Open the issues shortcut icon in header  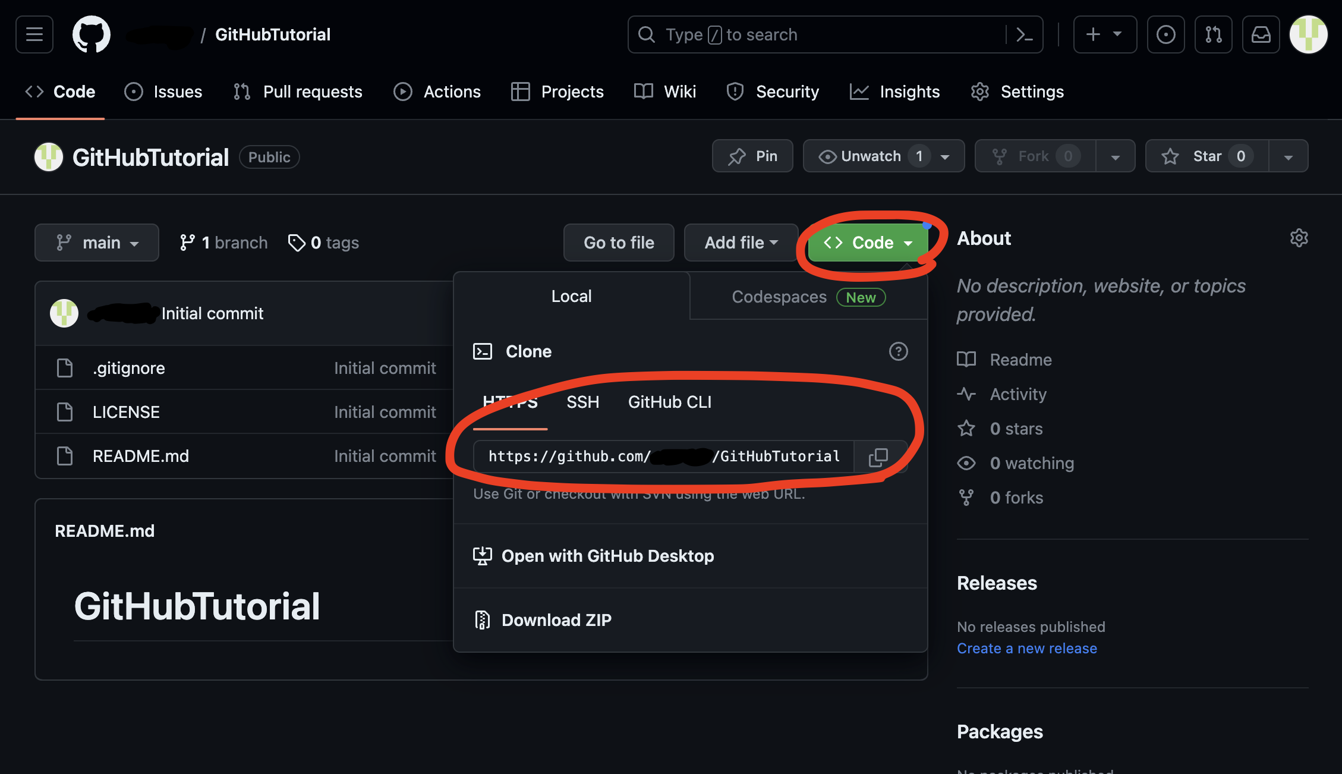1165,34
